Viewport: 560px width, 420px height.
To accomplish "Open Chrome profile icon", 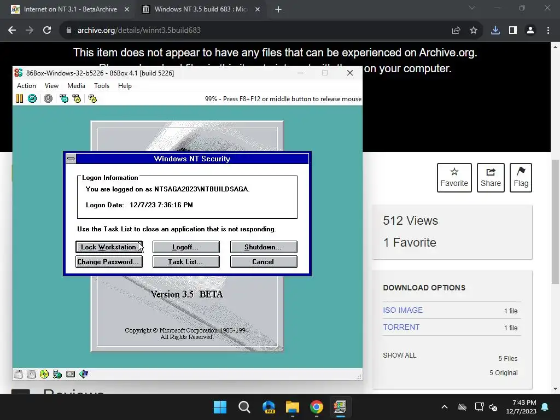I will [x=530, y=31].
